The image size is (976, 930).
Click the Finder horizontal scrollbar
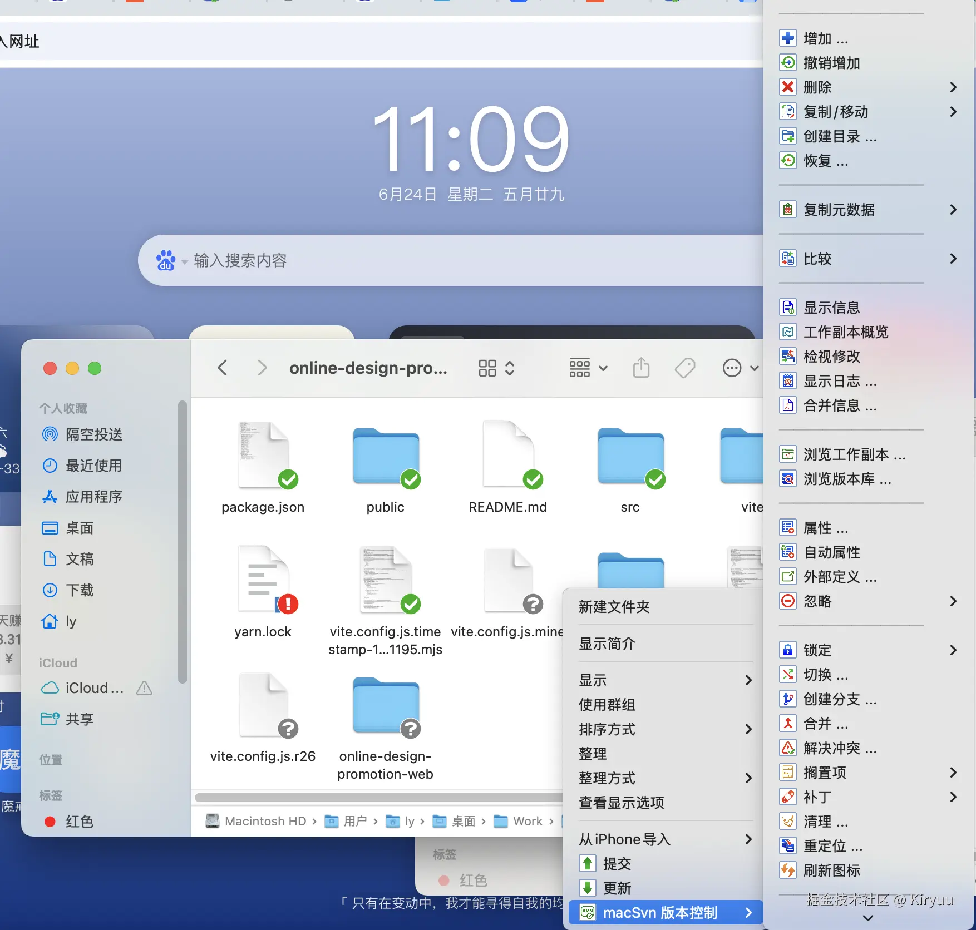click(x=378, y=798)
